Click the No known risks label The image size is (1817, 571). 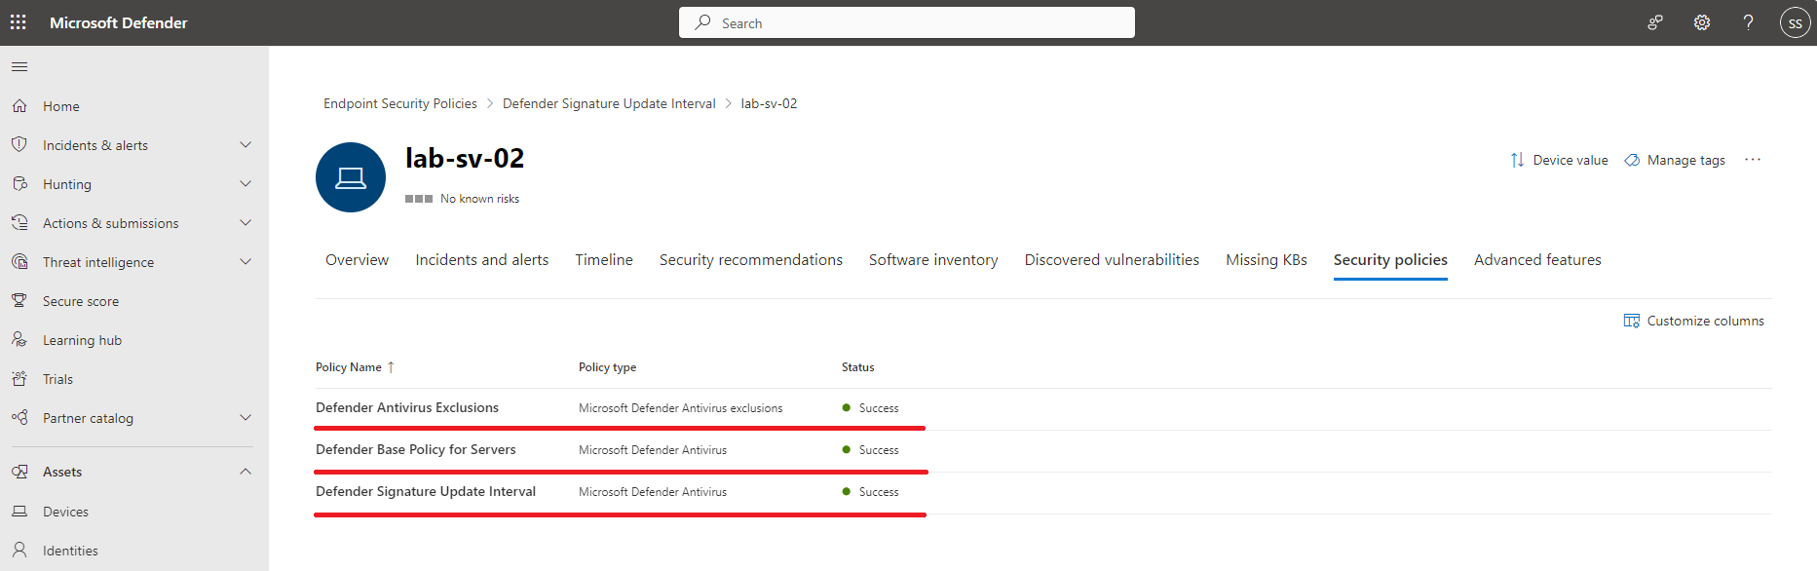479,199
